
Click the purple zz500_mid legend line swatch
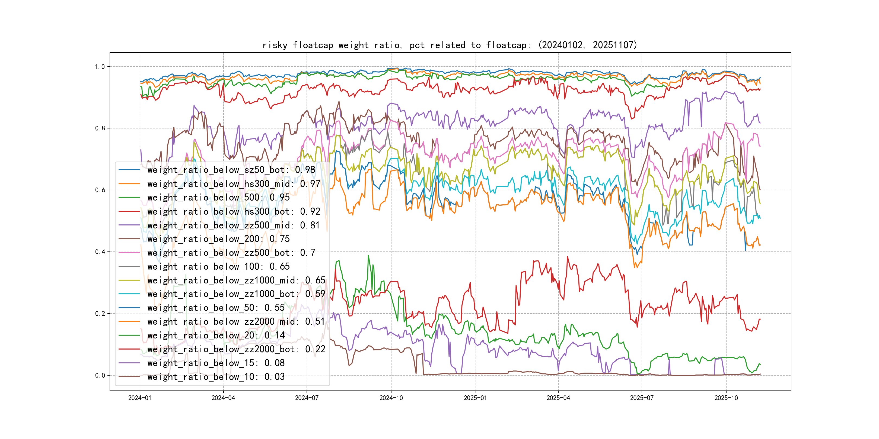(x=129, y=225)
